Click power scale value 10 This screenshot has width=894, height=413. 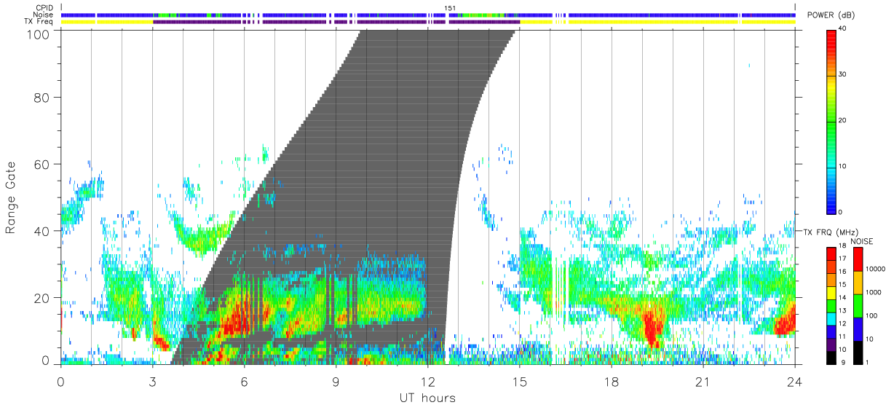pos(843,166)
